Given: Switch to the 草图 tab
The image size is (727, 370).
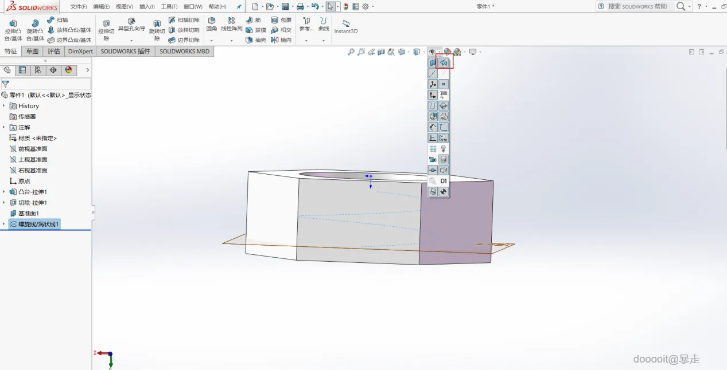Looking at the screenshot, I should point(32,51).
